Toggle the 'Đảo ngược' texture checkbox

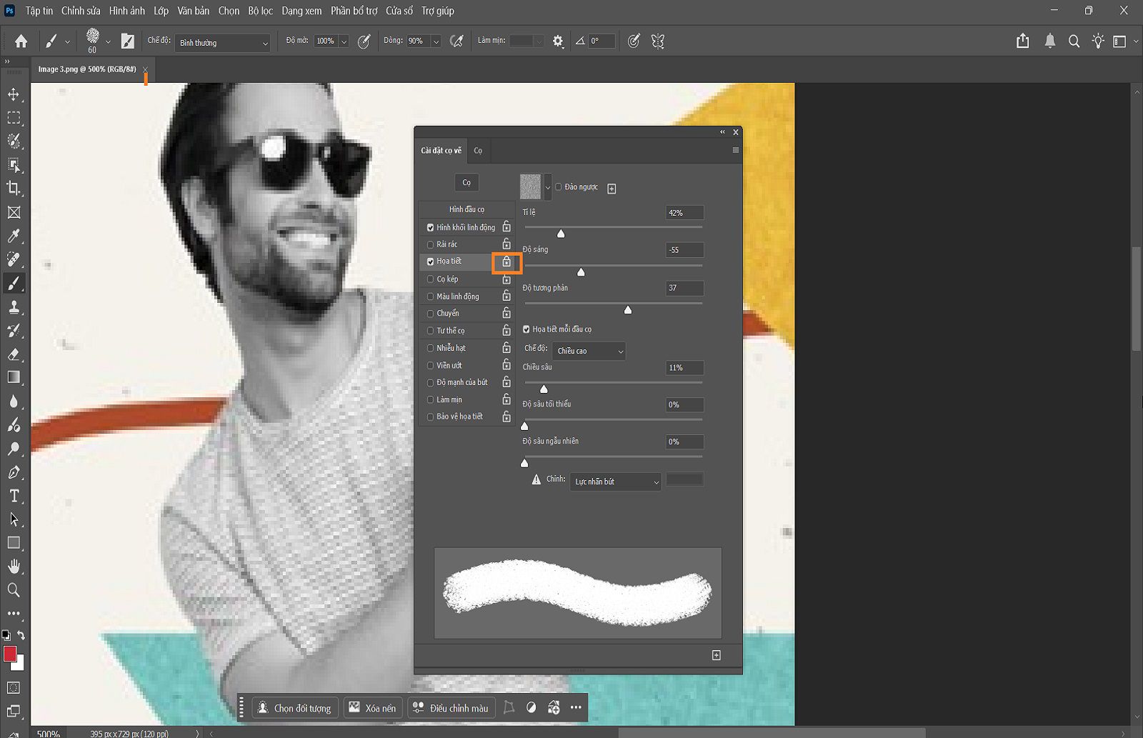click(558, 187)
